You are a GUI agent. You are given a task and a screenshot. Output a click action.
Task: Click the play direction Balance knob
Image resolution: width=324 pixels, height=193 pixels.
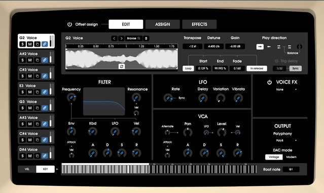(x=300, y=47)
